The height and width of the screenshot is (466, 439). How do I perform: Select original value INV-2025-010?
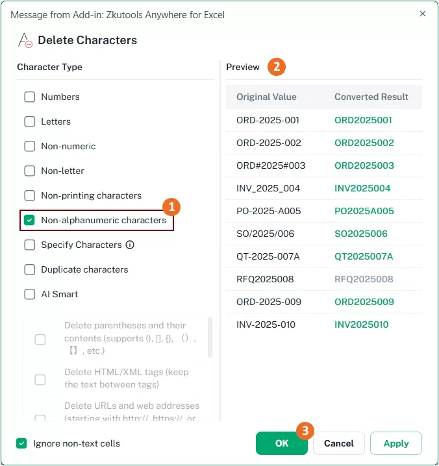click(x=266, y=325)
